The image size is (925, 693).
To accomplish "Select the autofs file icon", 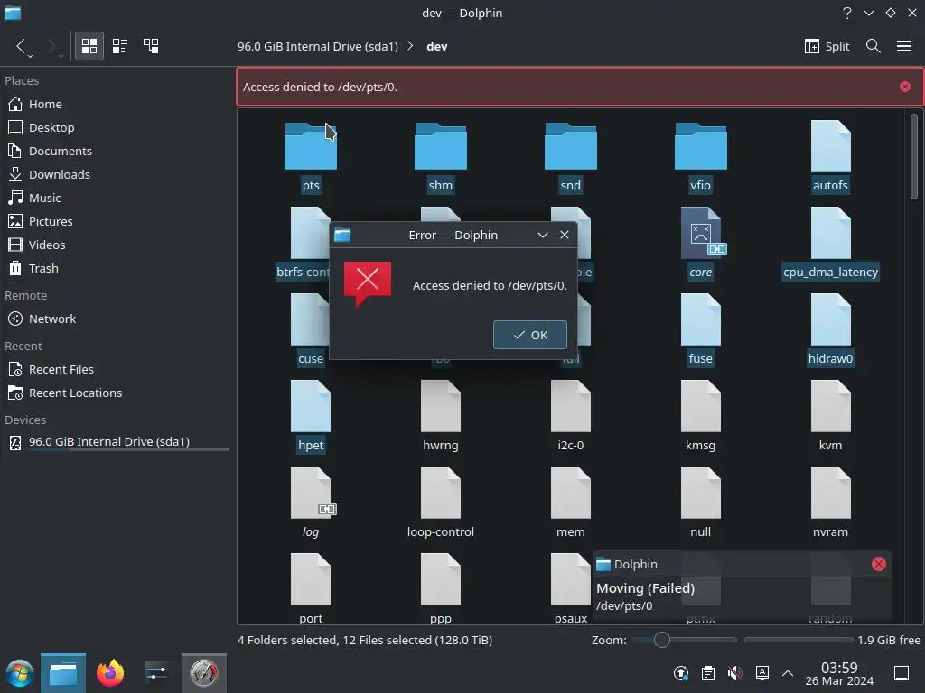I will coord(831,146).
